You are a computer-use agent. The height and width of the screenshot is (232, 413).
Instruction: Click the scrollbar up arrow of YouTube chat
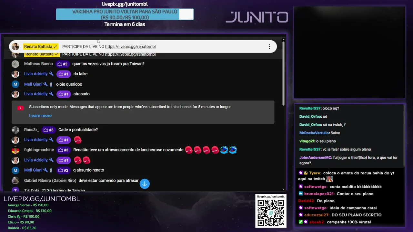pos(283,40)
